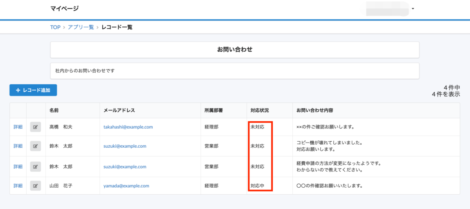Open 詳細 link for the コピー機 inquiry row
Image resolution: width=470 pixels, height=209 pixels.
pyautogui.click(x=18, y=146)
